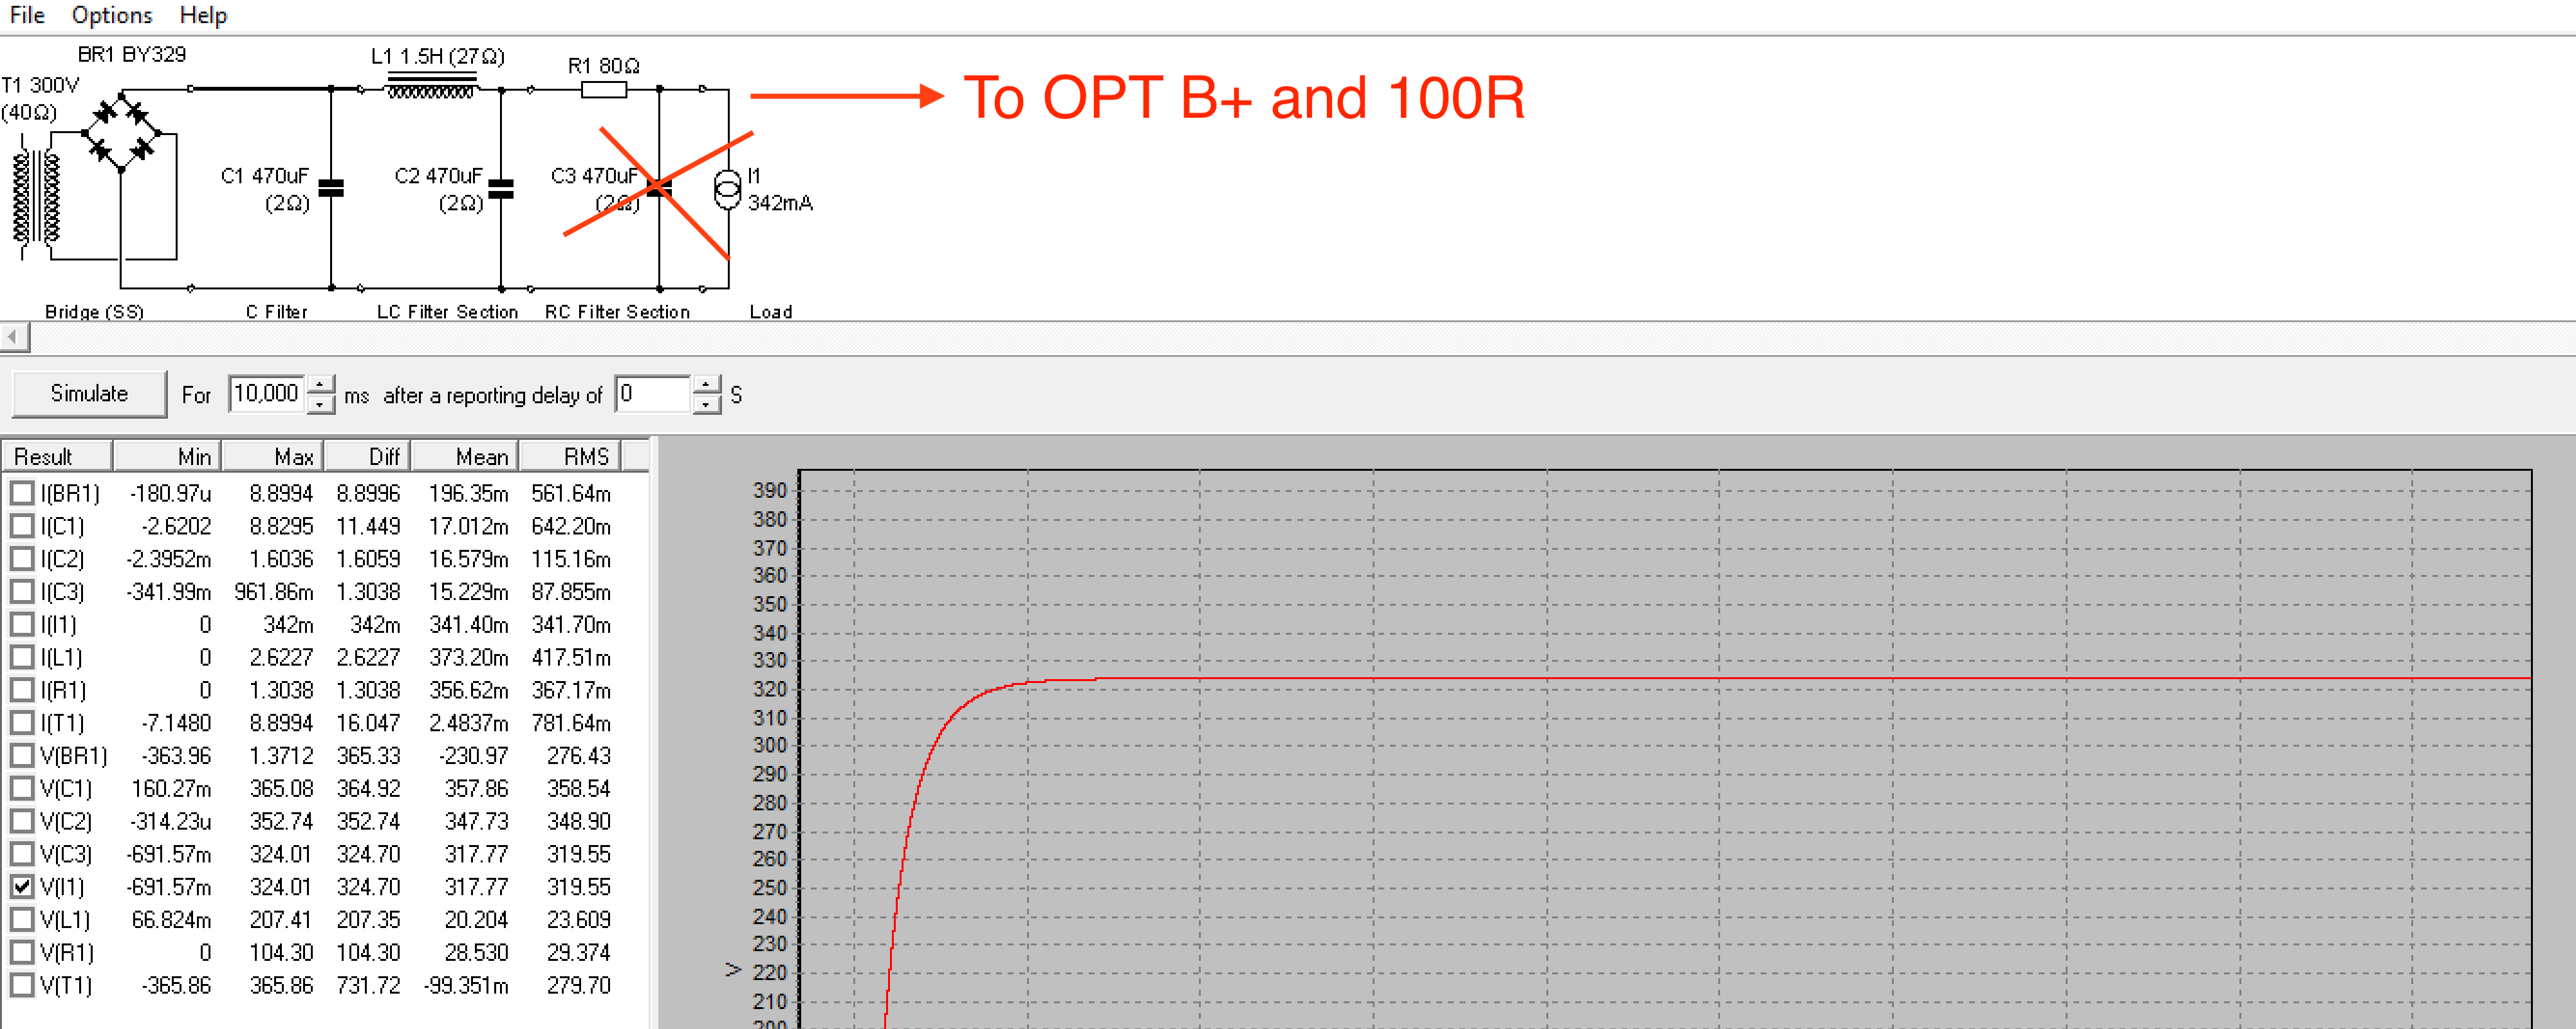The height and width of the screenshot is (1029, 2576).
Task: Enable the V(C3) trace checkbox
Action: (22, 854)
